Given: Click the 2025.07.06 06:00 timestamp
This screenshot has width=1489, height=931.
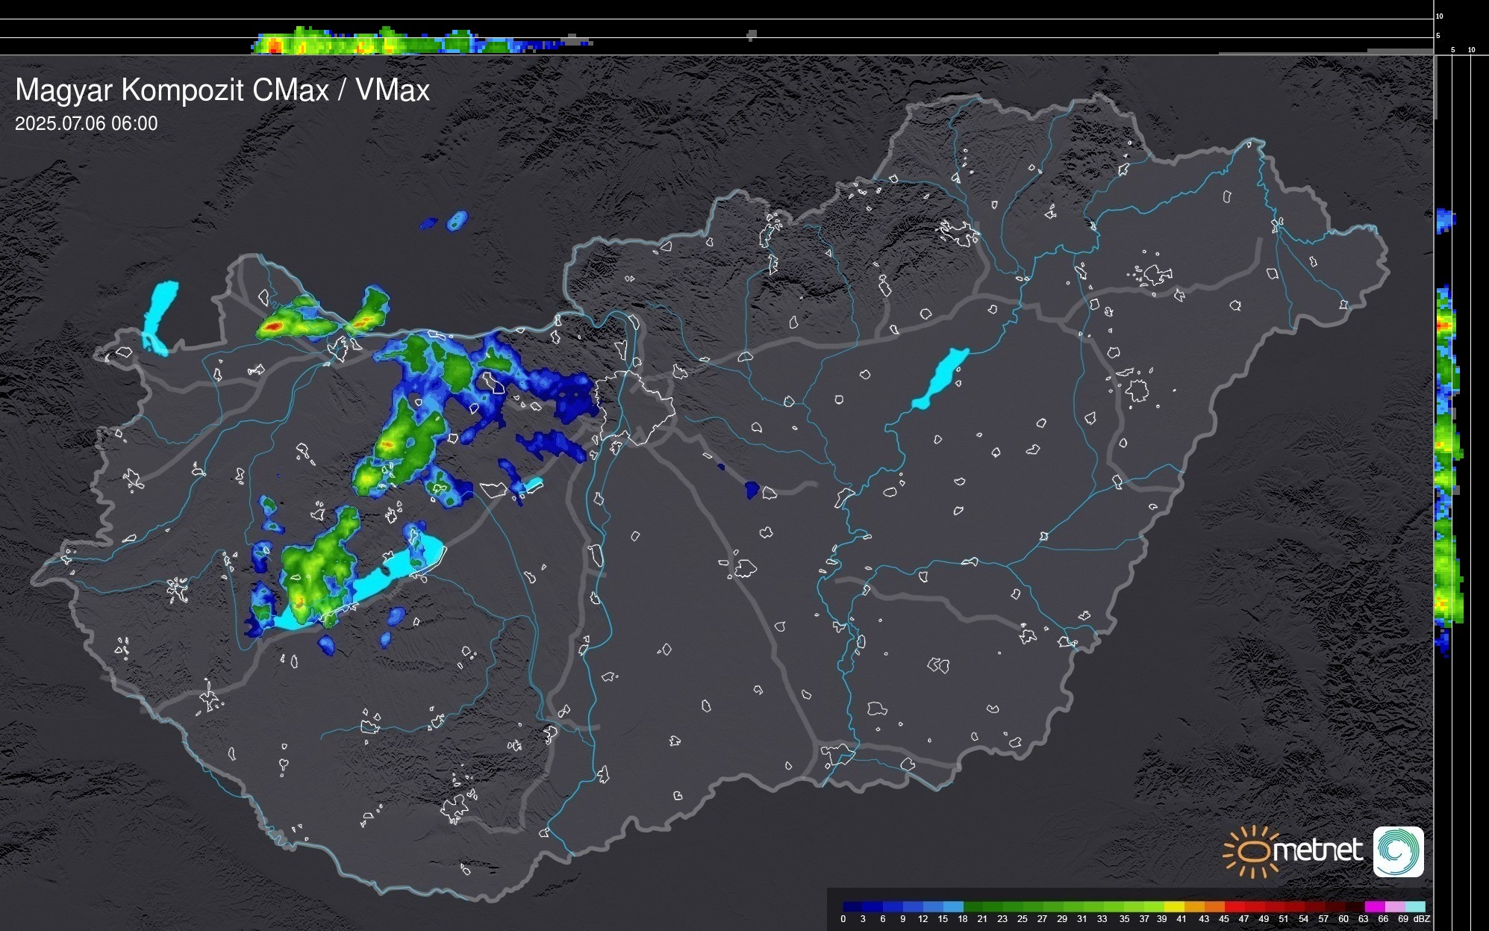Looking at the screenshot, I should [87, 124].
